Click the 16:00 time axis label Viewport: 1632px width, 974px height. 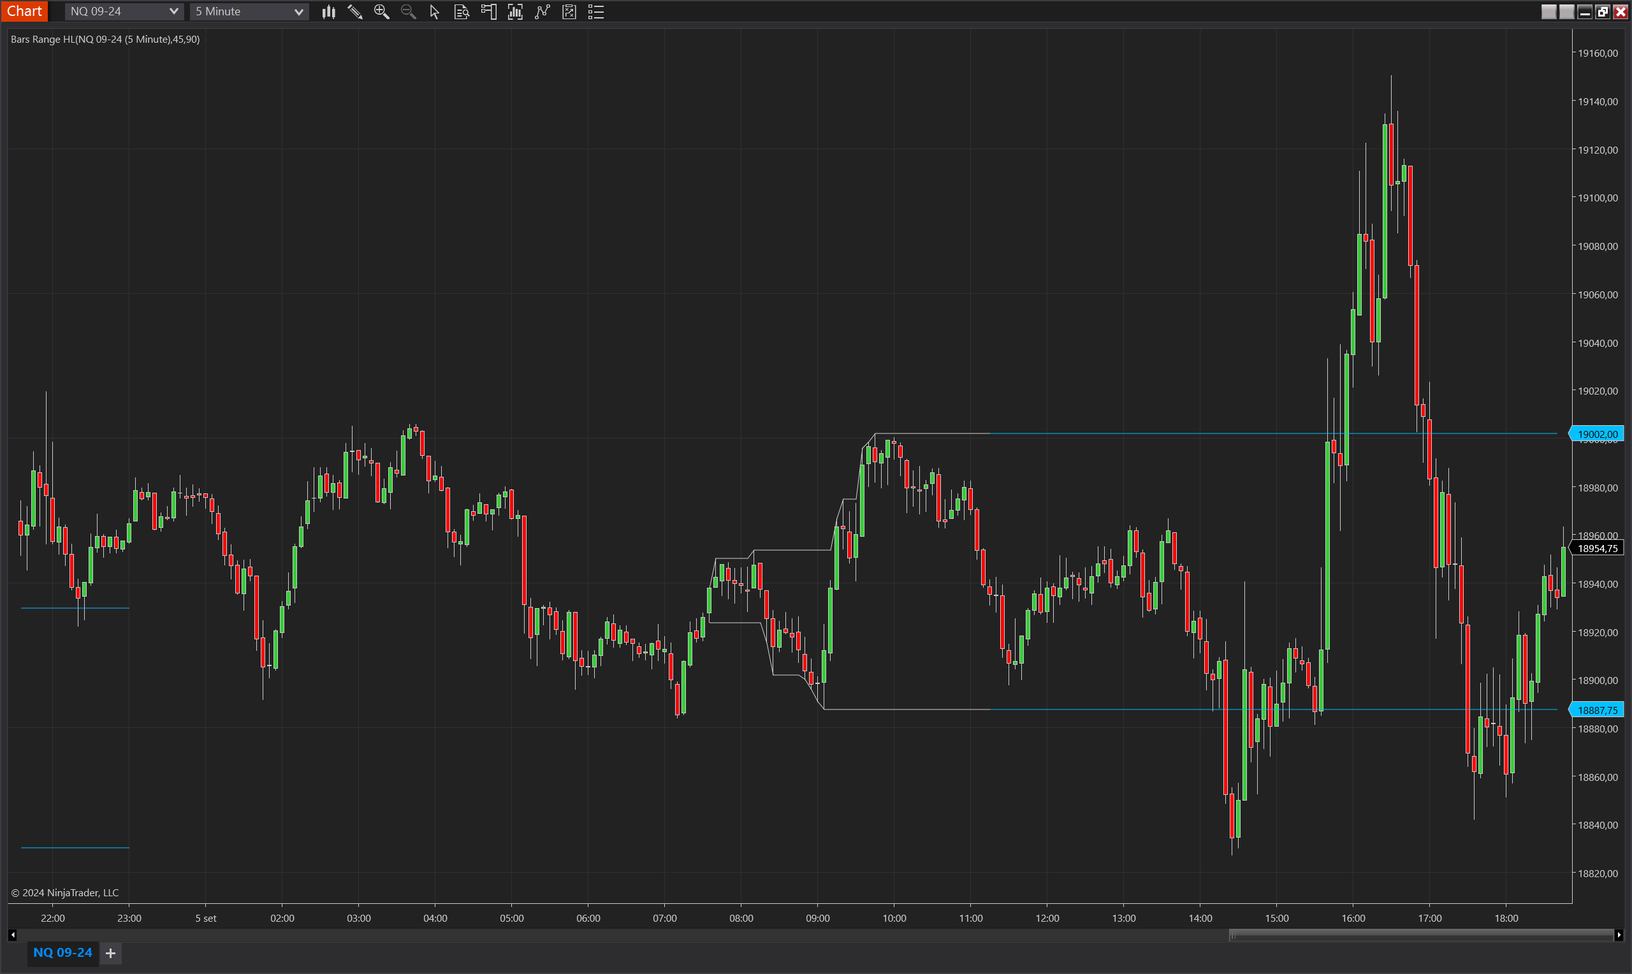pyautogui.click(x=1353, y=918)
